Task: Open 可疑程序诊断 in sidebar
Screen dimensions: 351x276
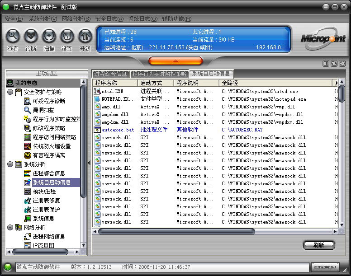Action: click(x=44, y=101)
